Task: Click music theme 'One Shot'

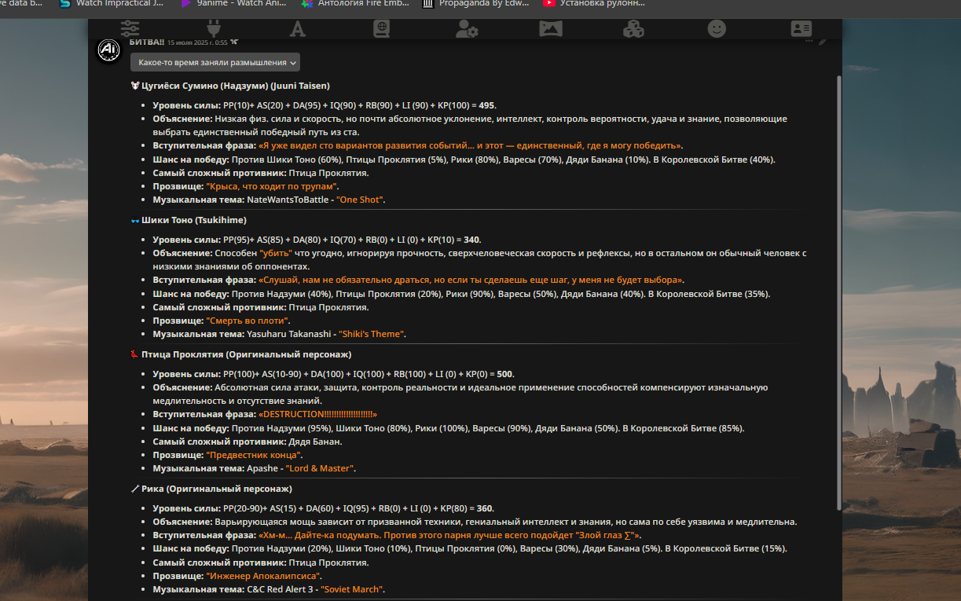Action: tap(361, 200)
